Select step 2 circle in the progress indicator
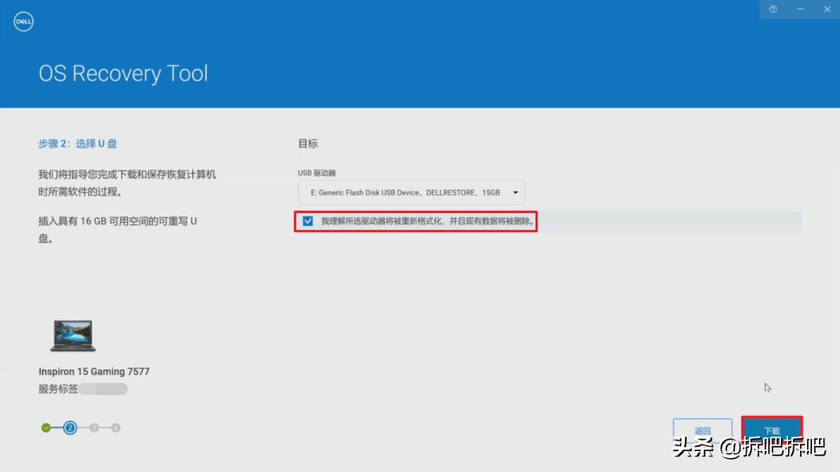Image resolution: width=840 pixels, height=472 pixels. [70, 427]
